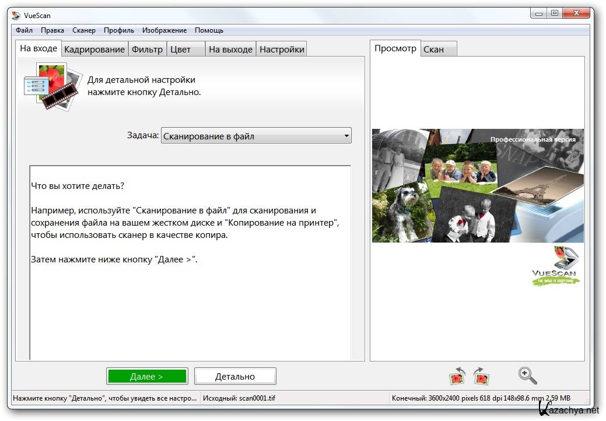
Task: Click the VueScan icon in the title bar
Action: point(16,16)
